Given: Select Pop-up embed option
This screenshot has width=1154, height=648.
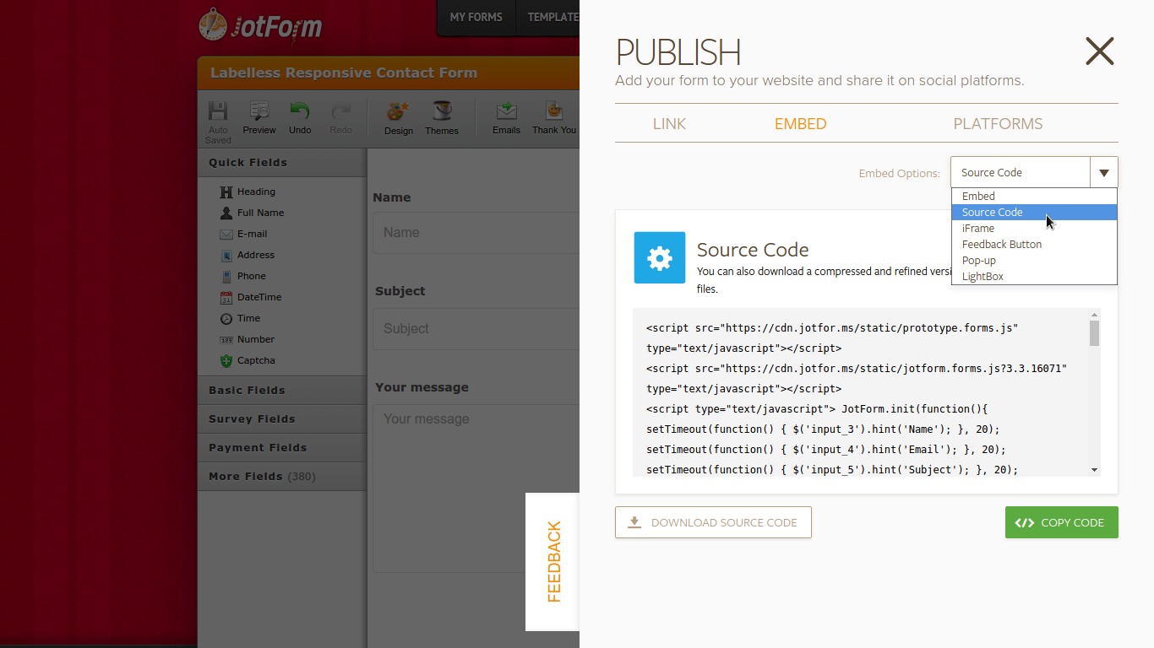Looking at the screenshot, I should [x=1034, y=260].
